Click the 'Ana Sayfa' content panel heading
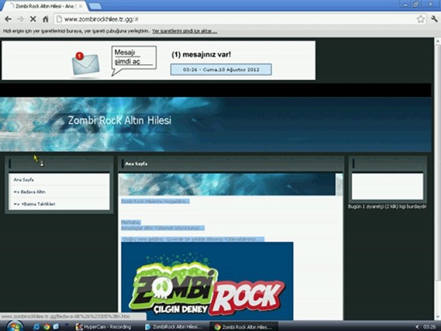The width and height of the screenshot is (441, 331). click(136, 164)
